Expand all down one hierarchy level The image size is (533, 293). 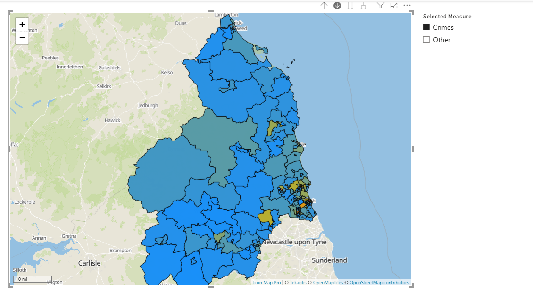pyautogui.click(x=364, y=6)
